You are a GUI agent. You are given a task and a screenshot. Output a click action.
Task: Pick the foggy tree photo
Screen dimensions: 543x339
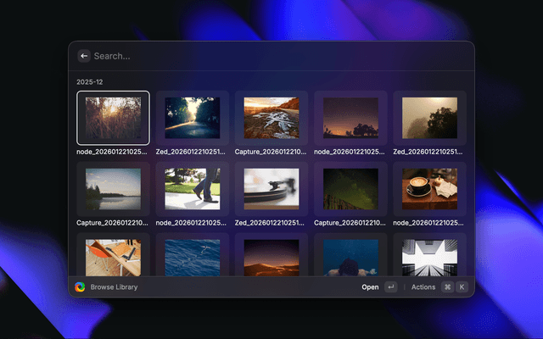coord(430,118)
